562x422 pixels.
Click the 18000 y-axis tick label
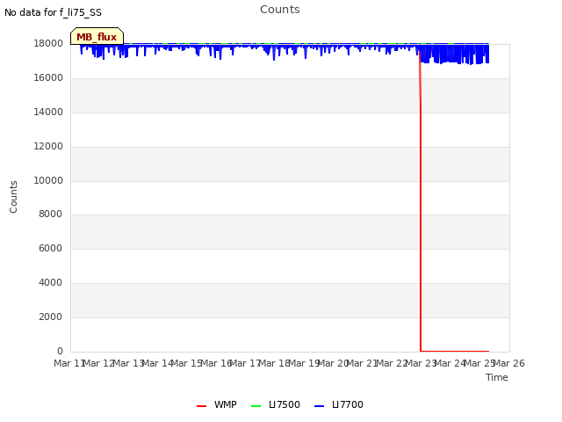tap(48, 43)
